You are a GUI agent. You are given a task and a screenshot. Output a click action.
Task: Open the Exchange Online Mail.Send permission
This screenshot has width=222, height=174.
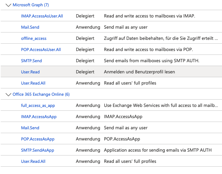30,128
